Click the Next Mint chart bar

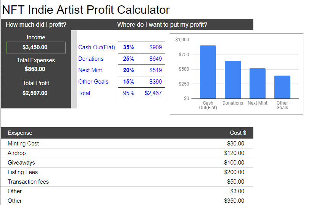click(x=257, y=84)
